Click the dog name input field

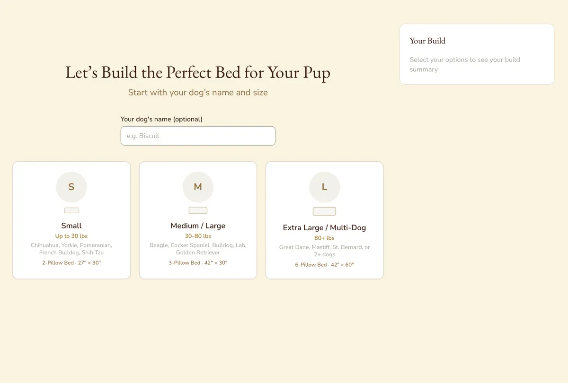click(198, 136)
